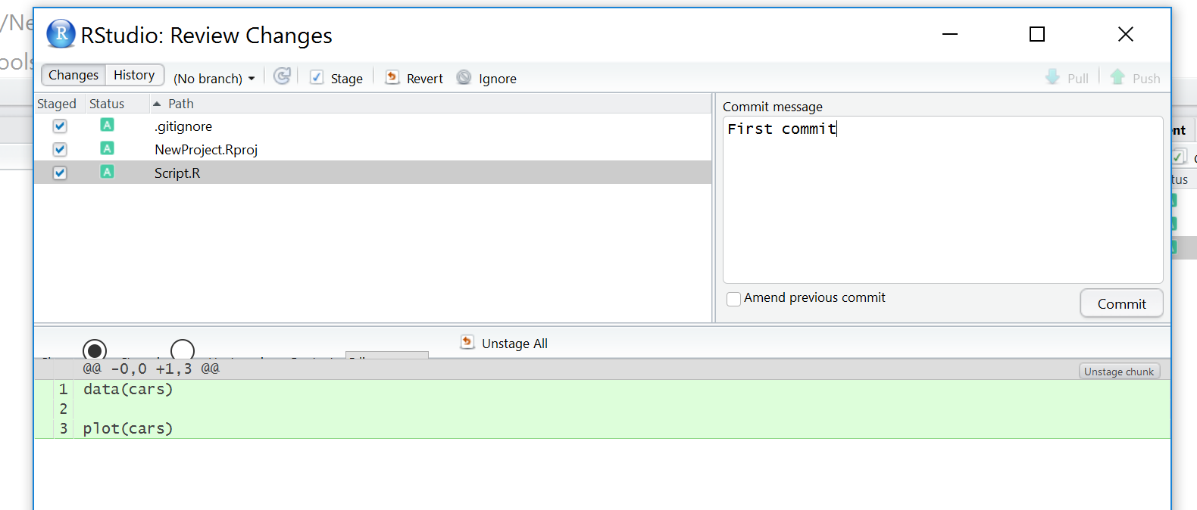Toggle the sort arrow on Path column
1197x510 pixels.
(x=157, y=104)
